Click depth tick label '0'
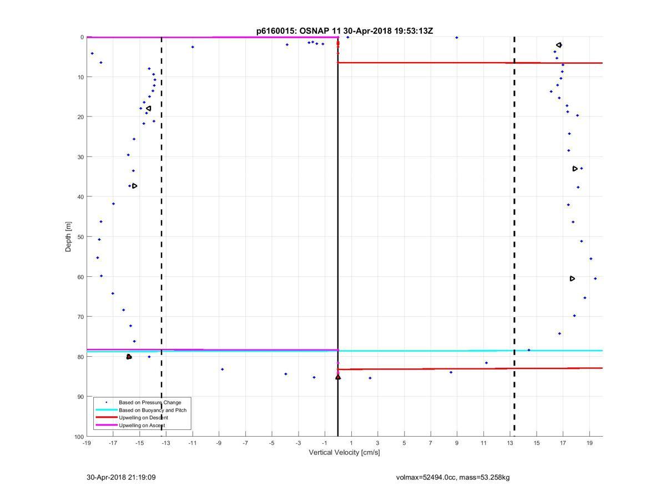The width and height of the screenshot is (666, 491). pos(82,37)
